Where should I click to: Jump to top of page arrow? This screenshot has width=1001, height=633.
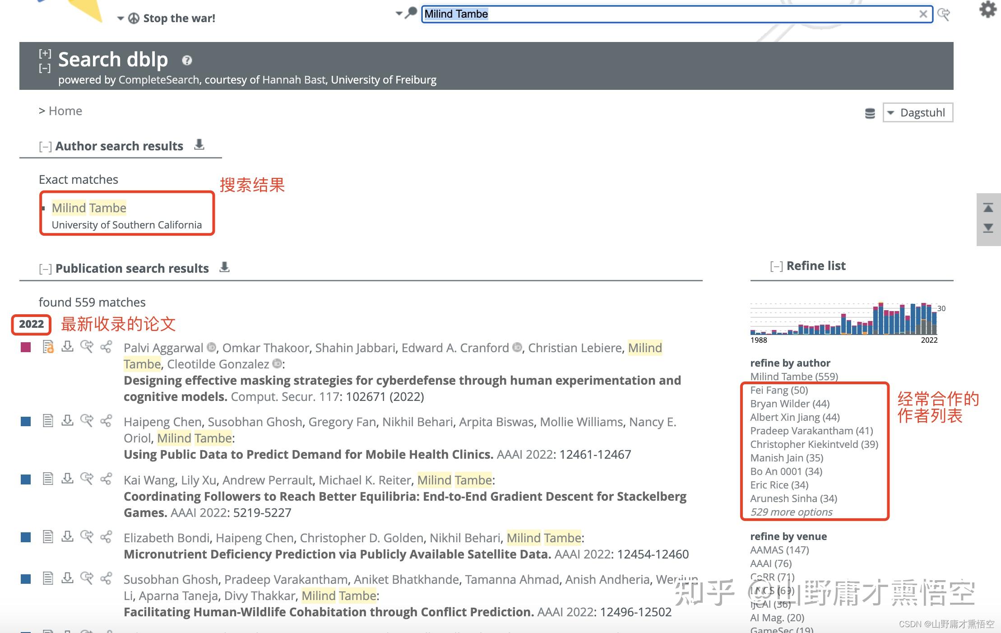tap(988, 208)
